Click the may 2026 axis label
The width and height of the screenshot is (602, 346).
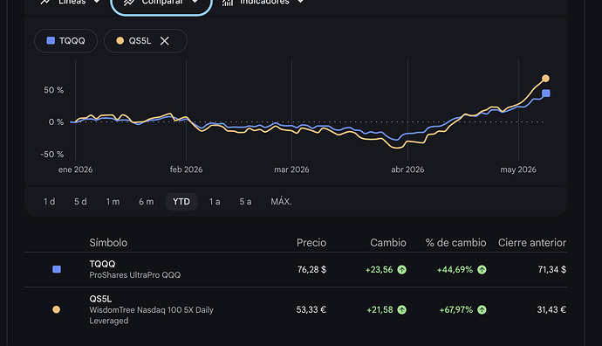pos(518,170)
